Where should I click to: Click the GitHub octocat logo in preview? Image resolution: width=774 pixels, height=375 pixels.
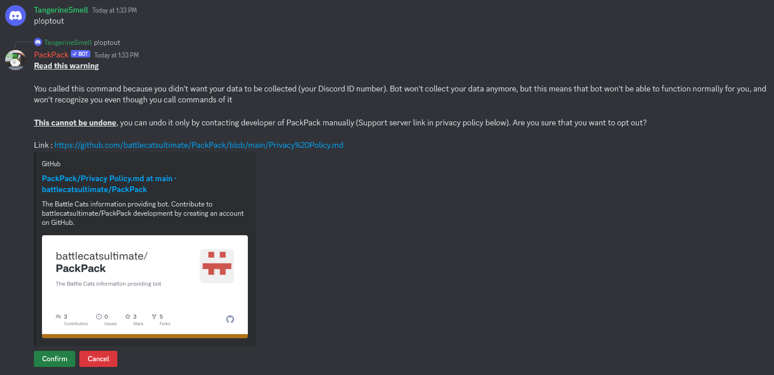[x=230, y=319]
